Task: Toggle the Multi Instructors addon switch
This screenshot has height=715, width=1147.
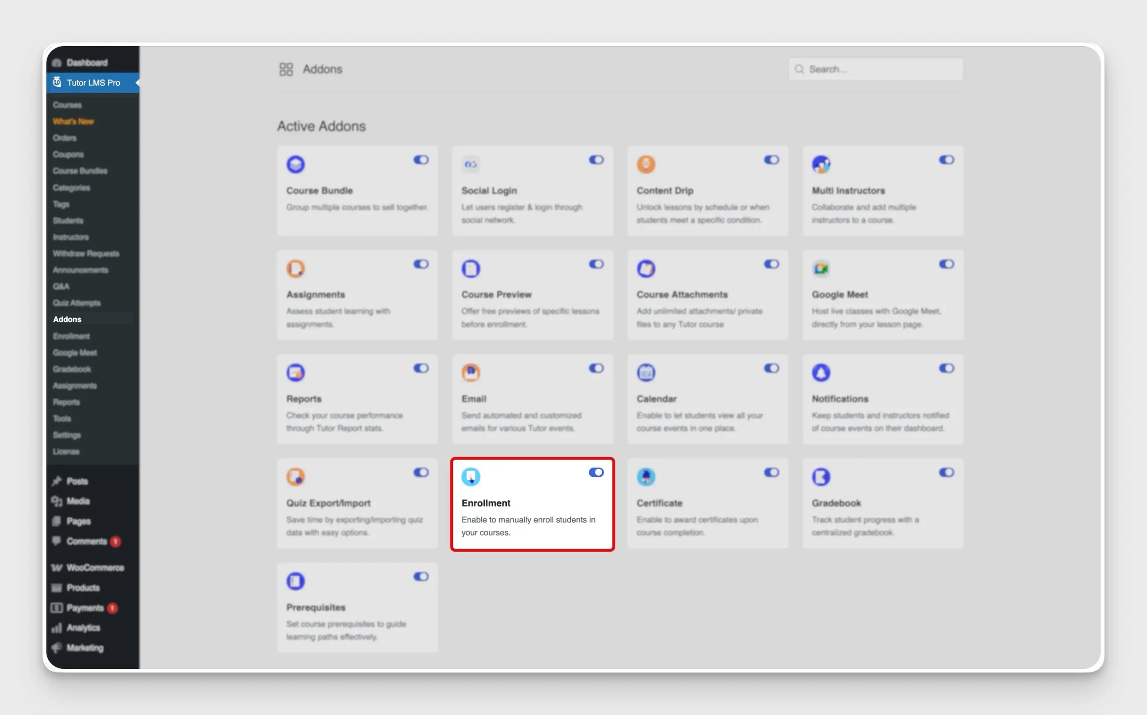Action: 946,160
